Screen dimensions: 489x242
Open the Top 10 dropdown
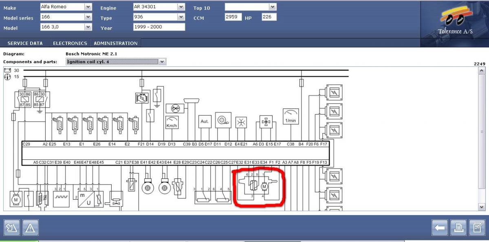[x=273, y=7]
